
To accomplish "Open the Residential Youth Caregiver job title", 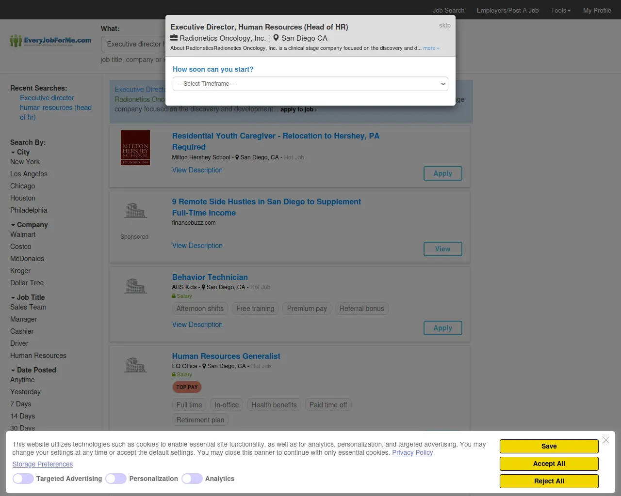I will (276, 141).
